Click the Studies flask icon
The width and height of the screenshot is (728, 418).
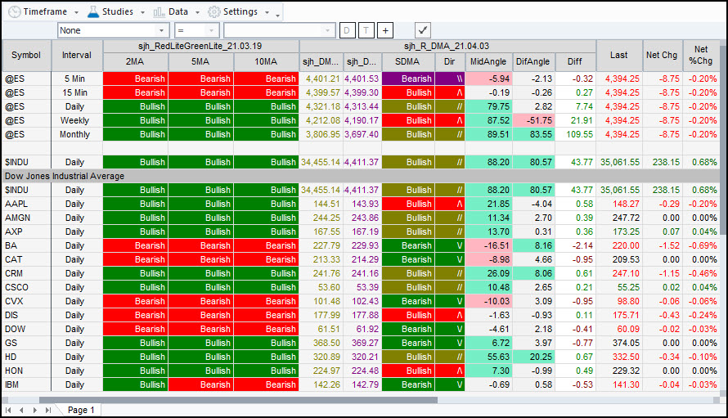[93, 11]
